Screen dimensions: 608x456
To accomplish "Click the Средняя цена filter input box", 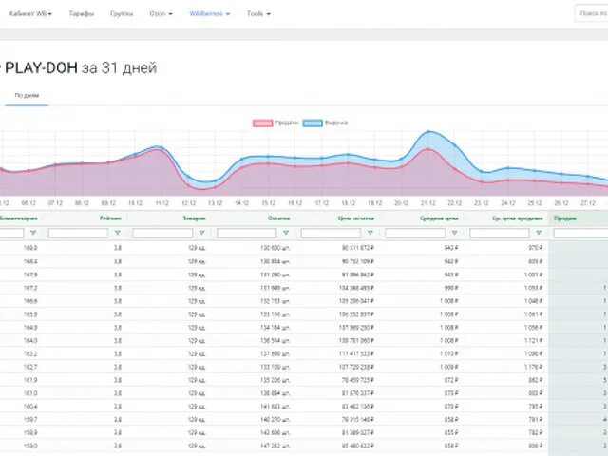I will [415, 233].
